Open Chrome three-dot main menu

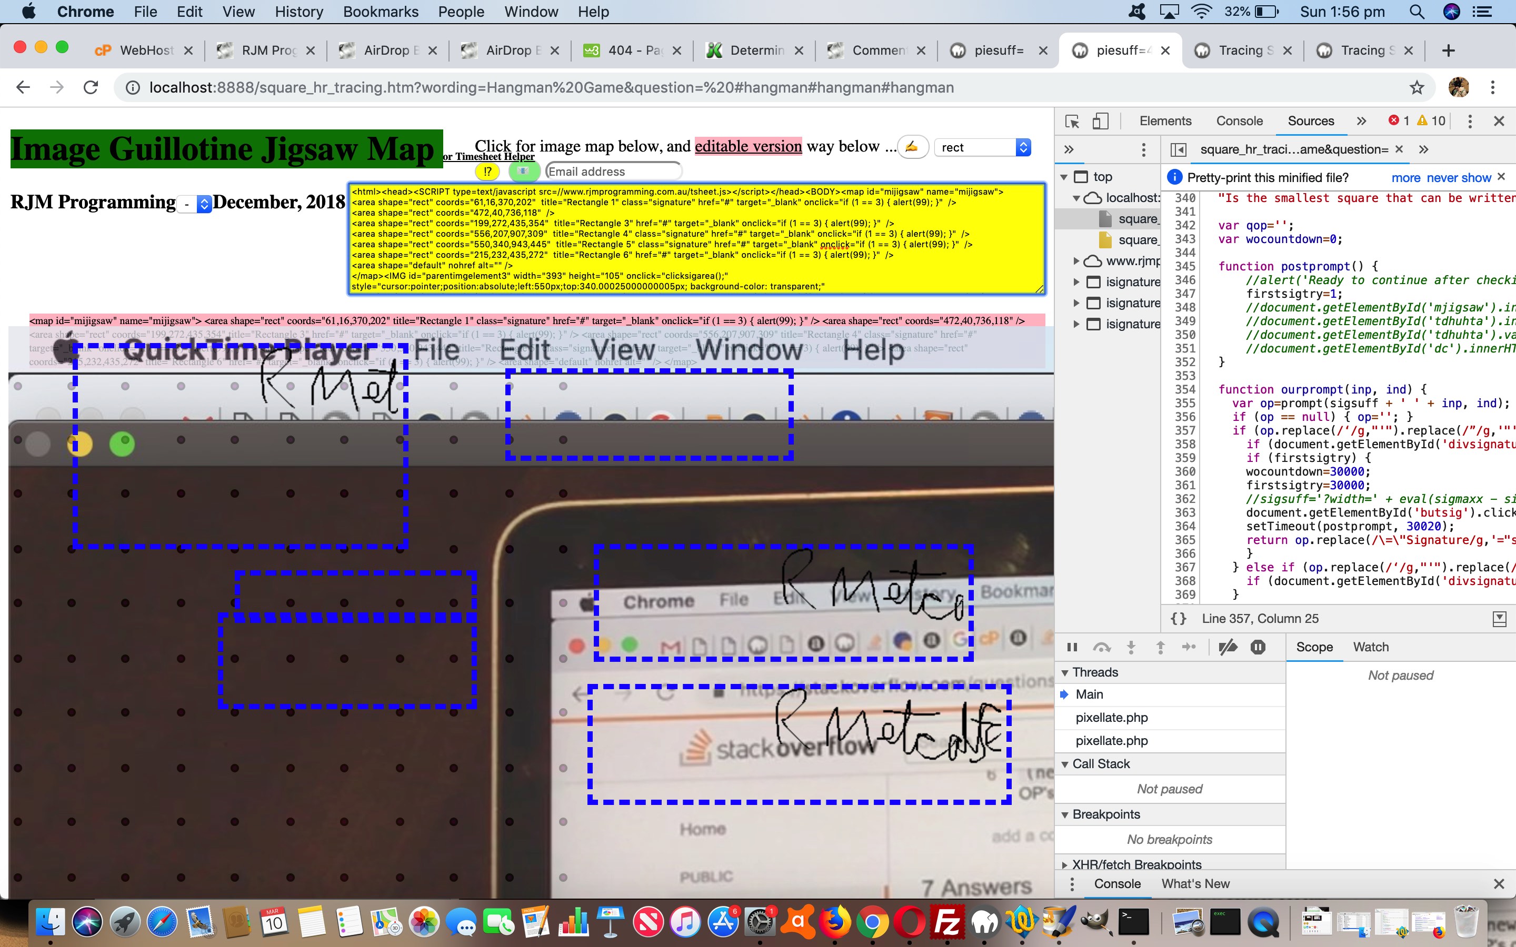(1493, 88)
